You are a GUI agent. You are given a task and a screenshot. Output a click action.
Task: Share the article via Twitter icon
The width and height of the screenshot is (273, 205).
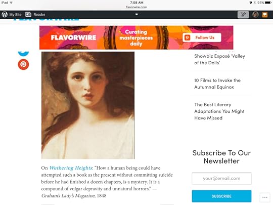click(23, 53)
